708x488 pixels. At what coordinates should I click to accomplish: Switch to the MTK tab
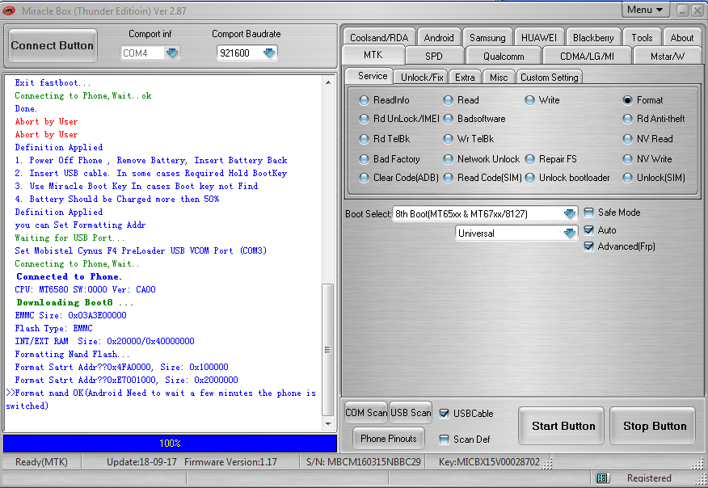click(x=373, y=55)
